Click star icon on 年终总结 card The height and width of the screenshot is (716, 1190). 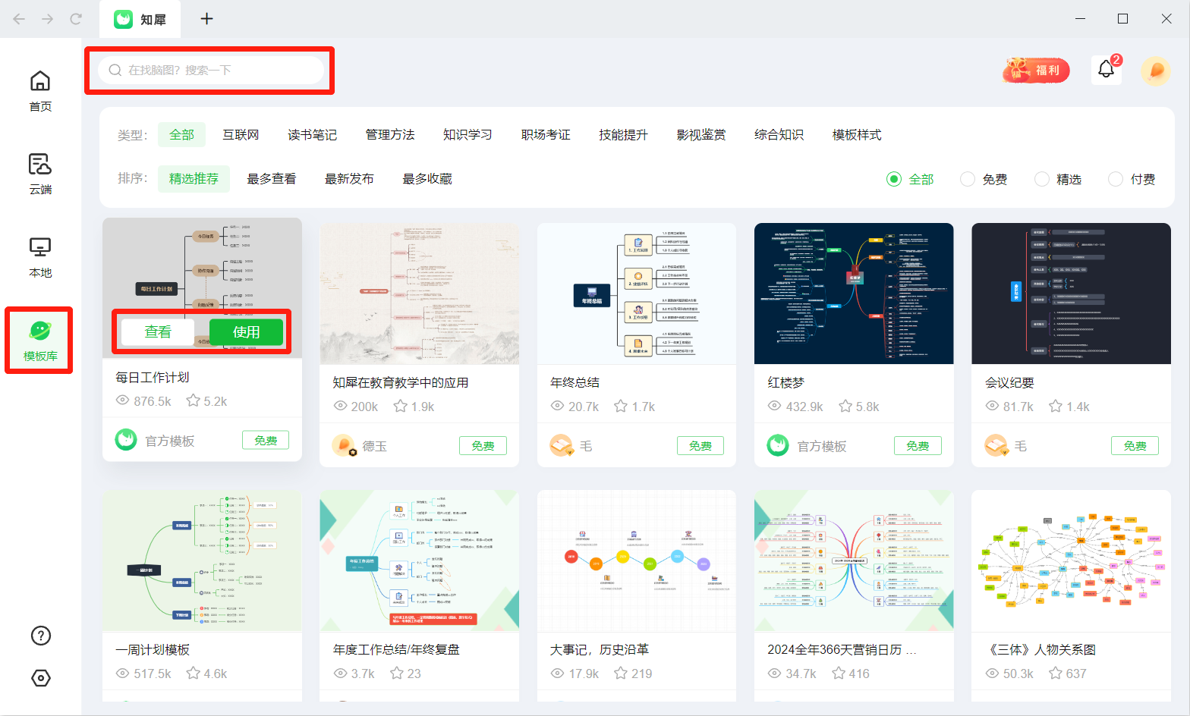621,406
